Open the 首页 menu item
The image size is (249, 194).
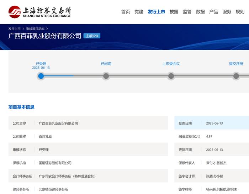[x=126, y=12]
